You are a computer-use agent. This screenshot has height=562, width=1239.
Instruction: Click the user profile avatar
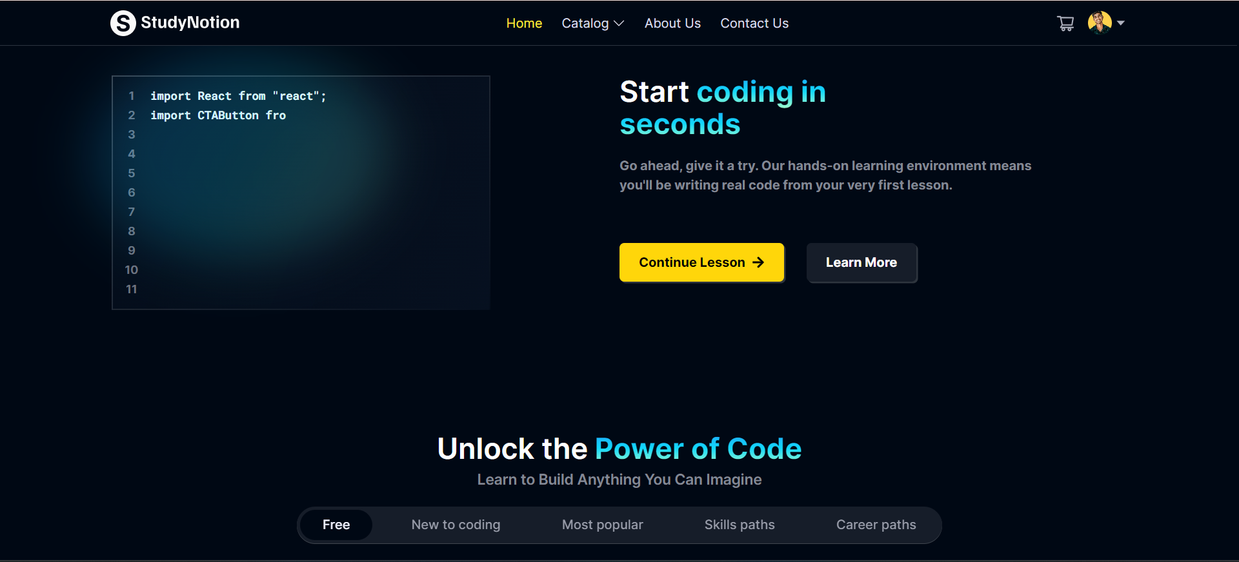(1099, 23)
